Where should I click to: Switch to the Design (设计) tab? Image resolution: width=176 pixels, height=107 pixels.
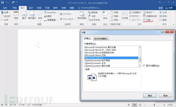(x=31, y=8)
